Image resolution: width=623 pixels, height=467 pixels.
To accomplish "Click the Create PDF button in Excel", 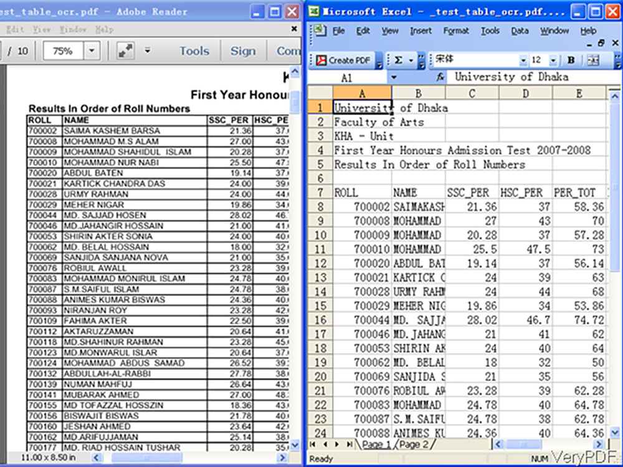I will 343,60.
